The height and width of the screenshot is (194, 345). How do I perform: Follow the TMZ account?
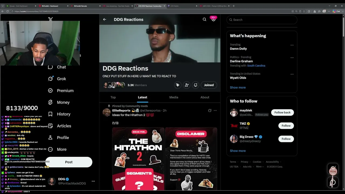click(x=286, y=126)
